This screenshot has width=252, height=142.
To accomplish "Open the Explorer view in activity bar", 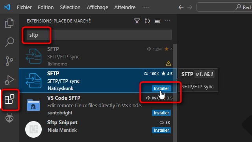I will point(9,23).
